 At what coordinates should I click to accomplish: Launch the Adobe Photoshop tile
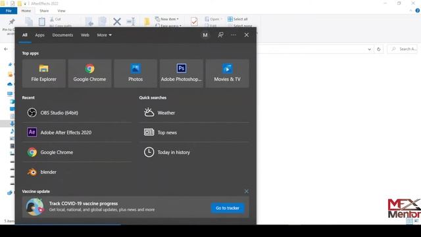pos(182,73)
